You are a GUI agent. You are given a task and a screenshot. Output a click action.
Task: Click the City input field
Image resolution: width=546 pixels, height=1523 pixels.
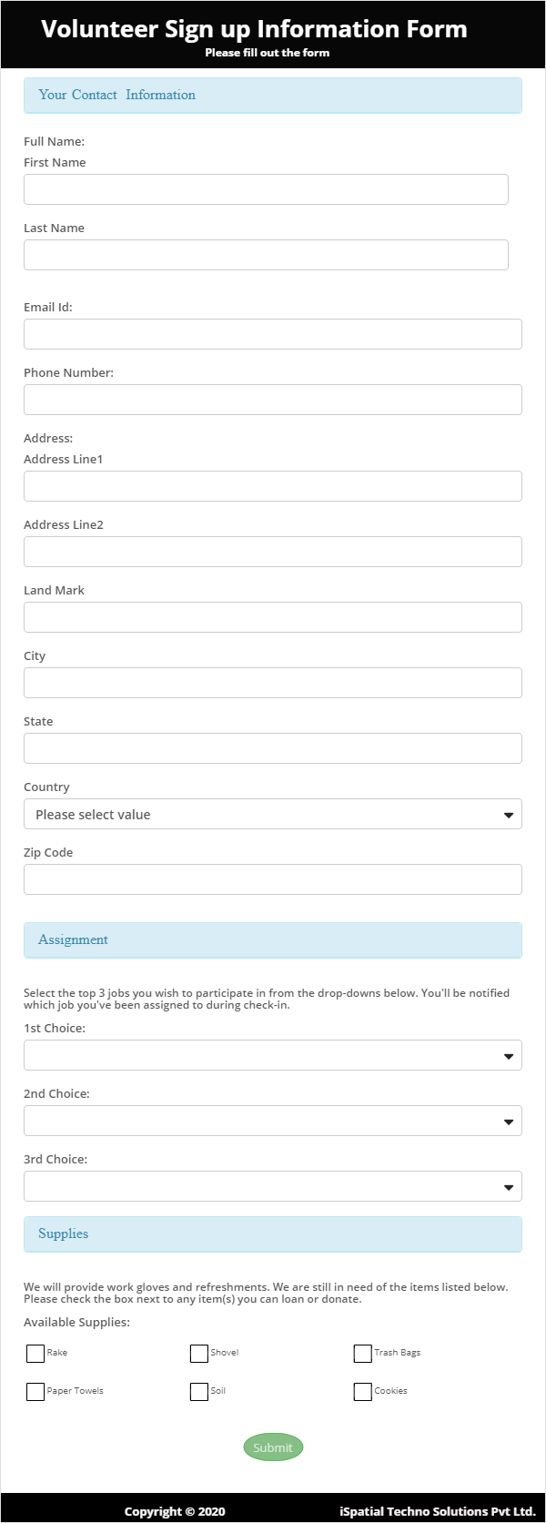click(273, 683)
